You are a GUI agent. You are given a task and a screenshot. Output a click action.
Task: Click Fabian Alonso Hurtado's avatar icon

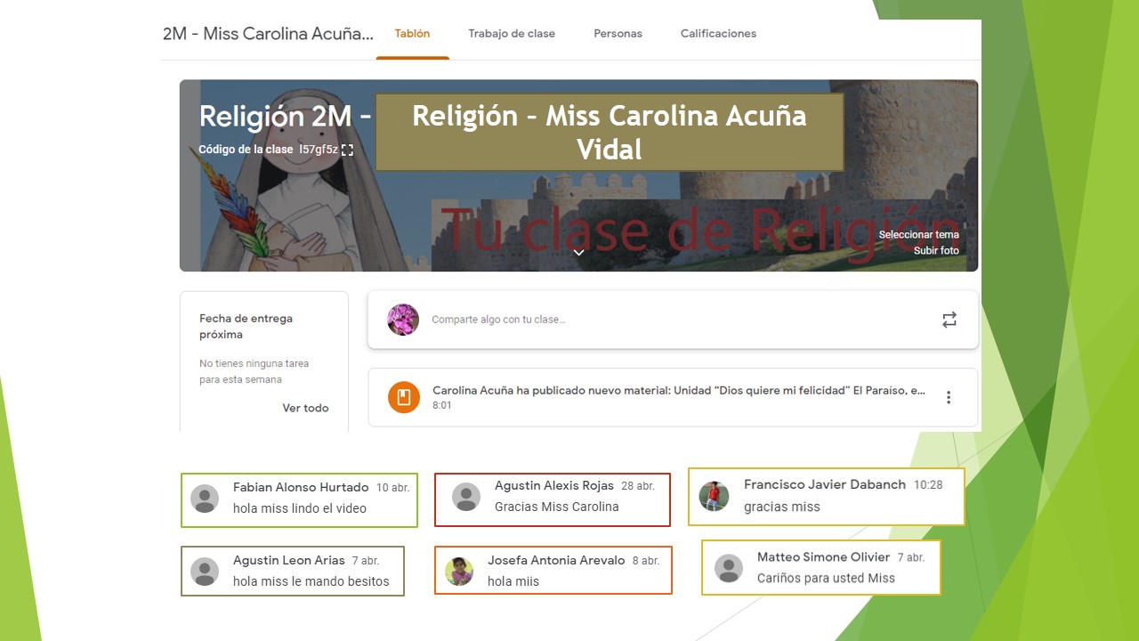click(x=205, y=499)
